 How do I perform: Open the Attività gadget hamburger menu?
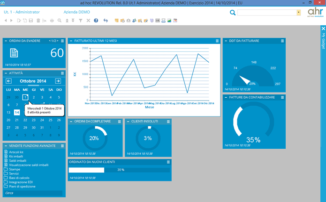coord(62,73)
